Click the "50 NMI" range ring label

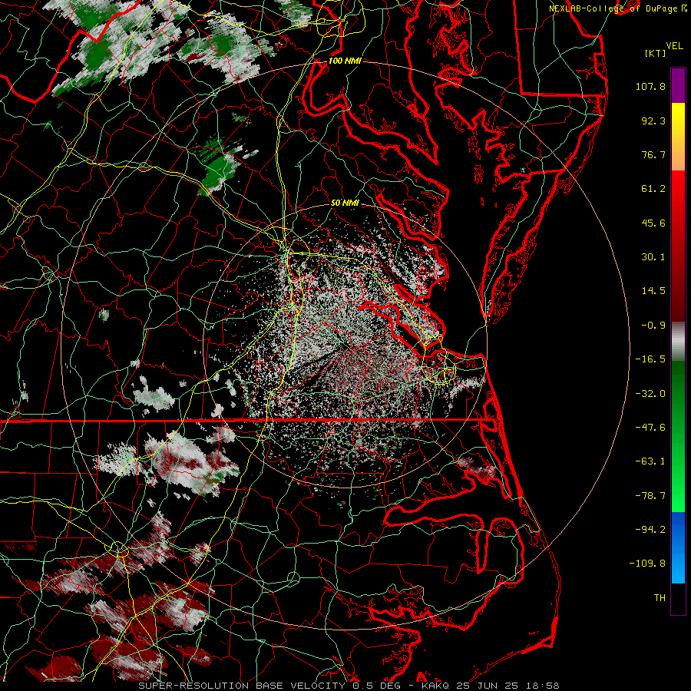(345, 203)
